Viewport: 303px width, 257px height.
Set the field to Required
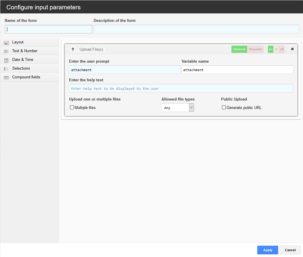tap(255, 49)
